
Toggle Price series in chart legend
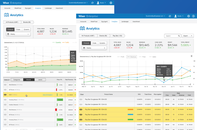point(142,57)
